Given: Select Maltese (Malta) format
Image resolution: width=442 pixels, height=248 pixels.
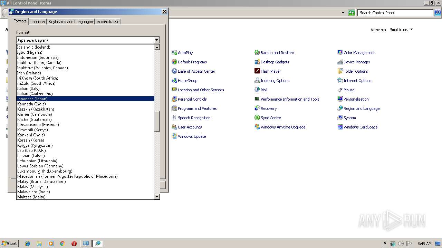Looking at the screenshot, I should [x=86, y=197].
